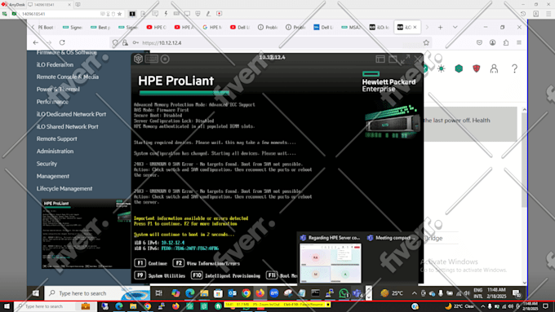Open WhatsApp on remote taskbar
The height and width of the screenshot is (312, 555).
point(344,293)
